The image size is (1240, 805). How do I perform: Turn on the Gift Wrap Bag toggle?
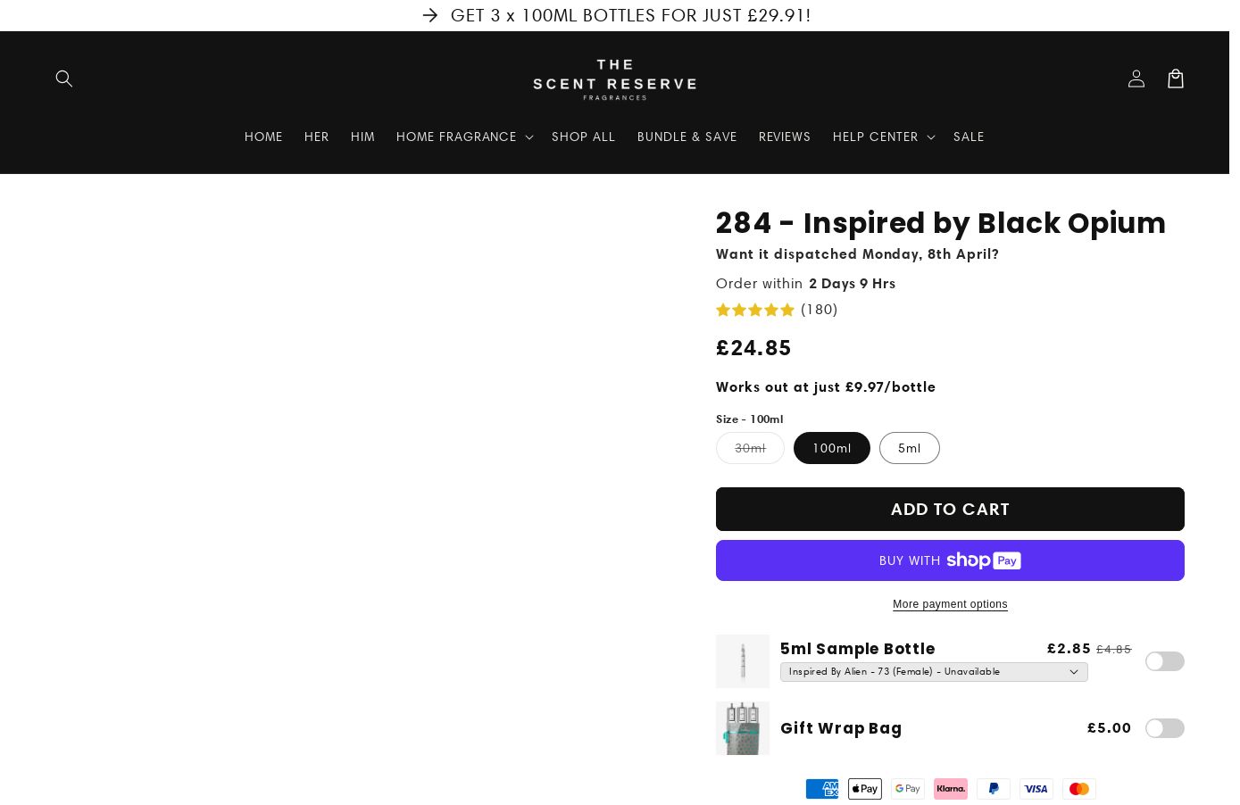1164,728
